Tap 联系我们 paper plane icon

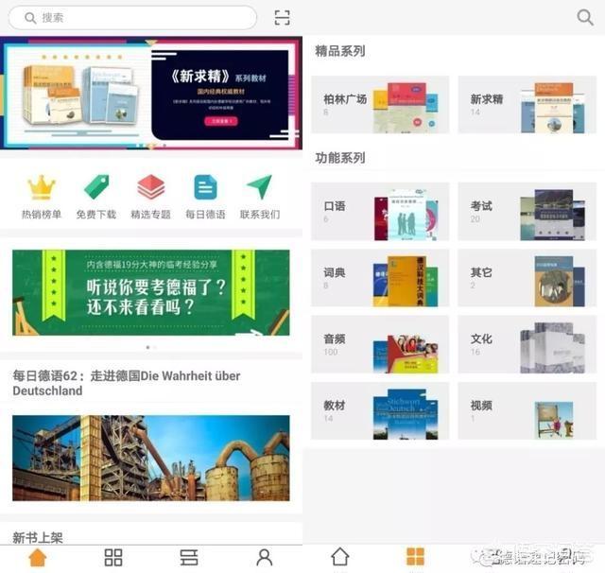pyautogui.click(x=259, y=188)
